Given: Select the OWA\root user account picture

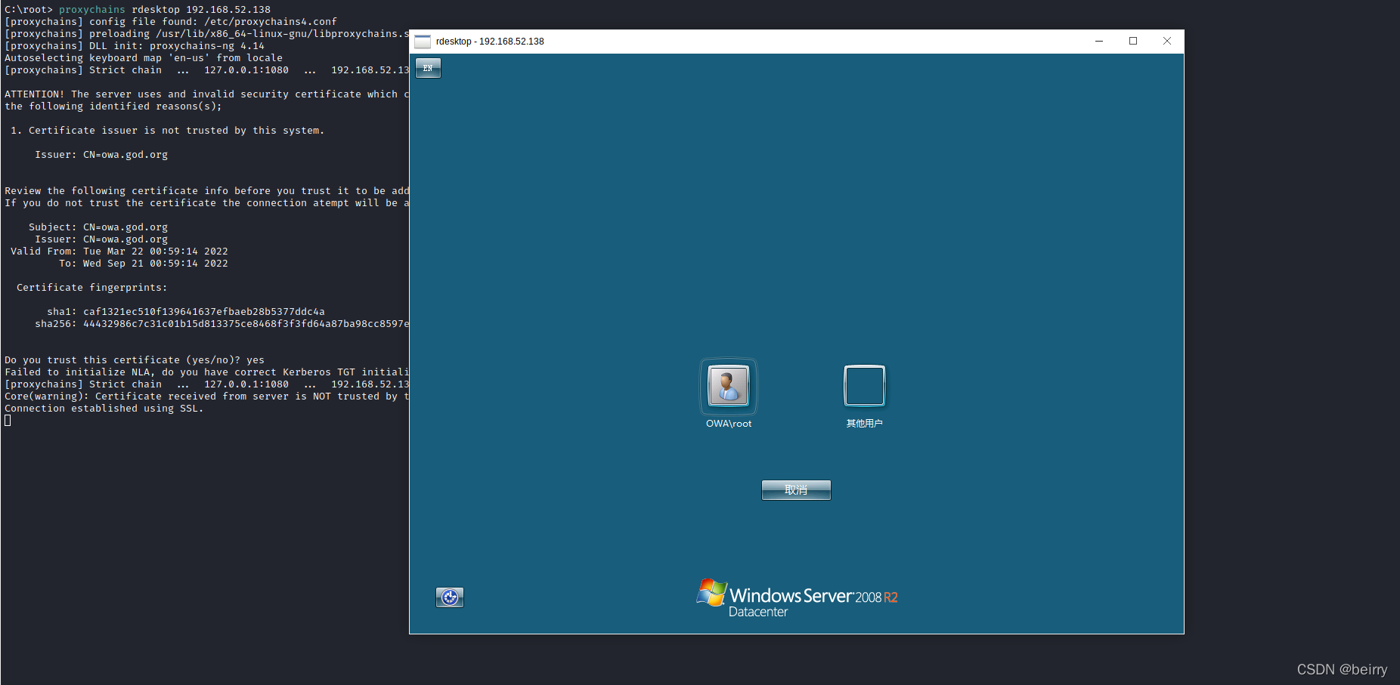Looking at the screenshot, I should click(729, 386).
